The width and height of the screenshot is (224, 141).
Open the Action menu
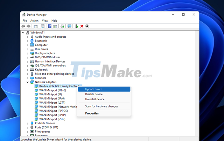coord(34,21)
